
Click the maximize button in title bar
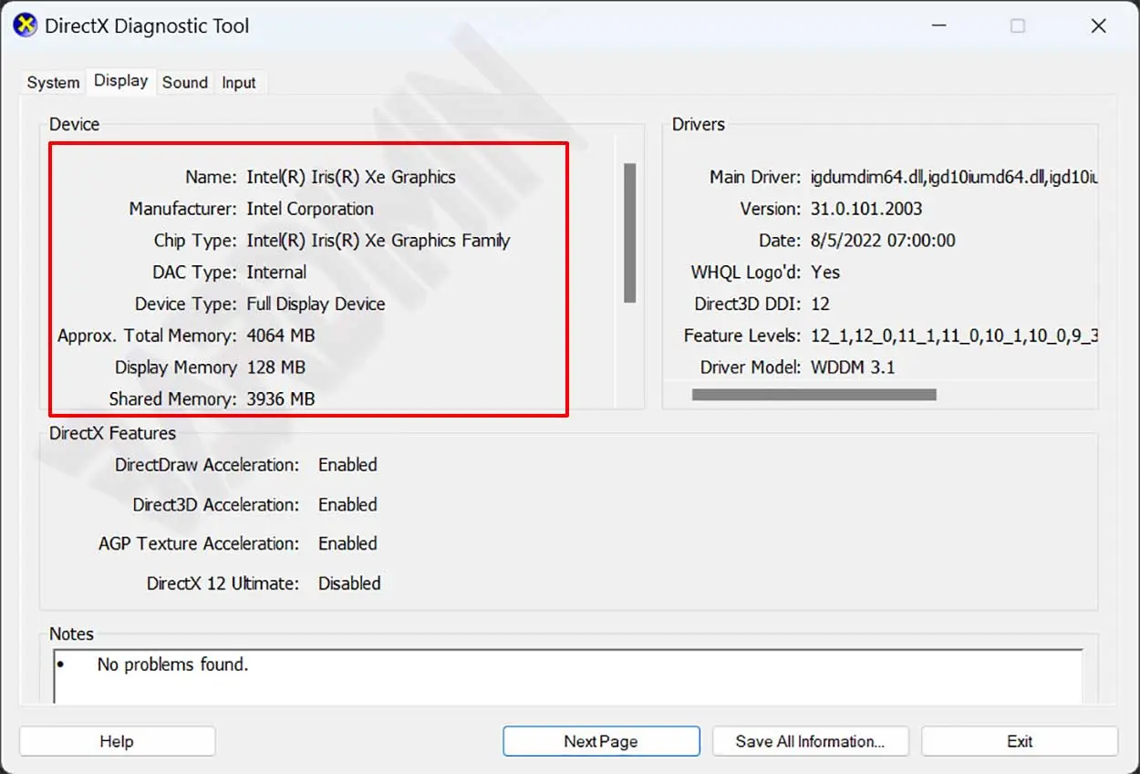(x=1017, y=26)
